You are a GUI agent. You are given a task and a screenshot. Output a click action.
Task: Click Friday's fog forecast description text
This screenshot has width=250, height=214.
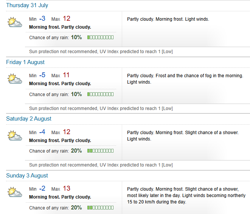(x=185, y=79)
